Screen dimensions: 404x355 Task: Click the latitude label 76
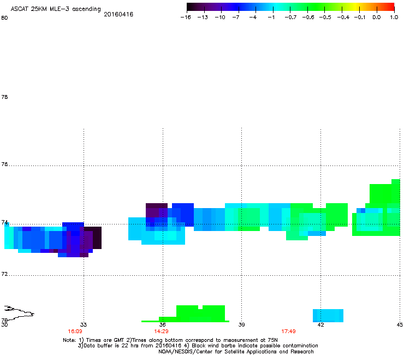[x=4, y=164]
